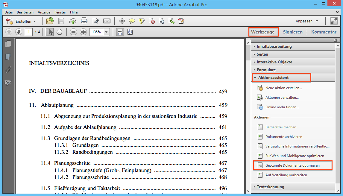Click the zoom in plus button
This screenshot has width=343, height=196.
coord(83,32)
